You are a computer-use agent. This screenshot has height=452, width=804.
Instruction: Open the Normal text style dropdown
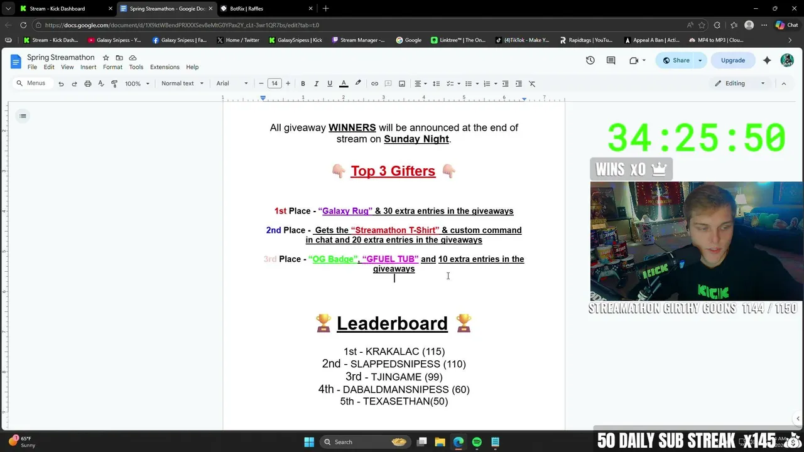tap(182, 83)
